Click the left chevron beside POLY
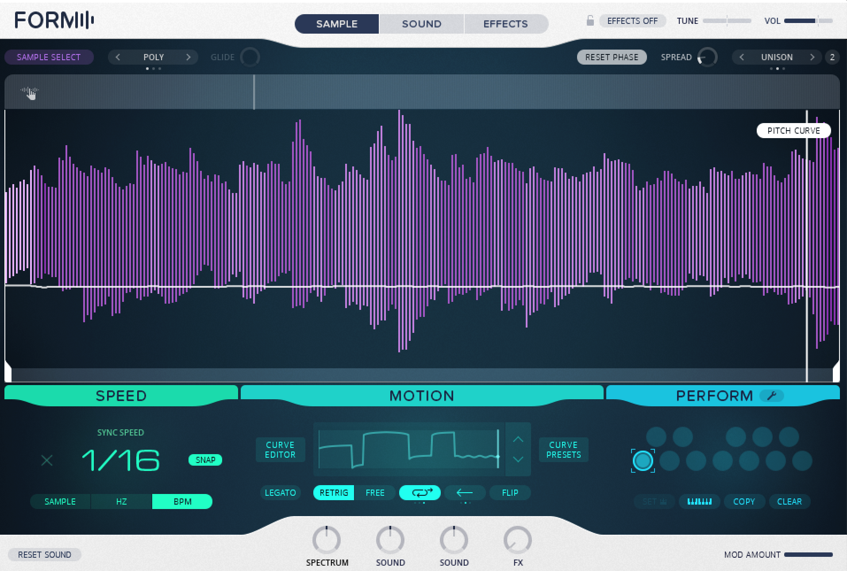The image size is (847, 571). (118, 57)
